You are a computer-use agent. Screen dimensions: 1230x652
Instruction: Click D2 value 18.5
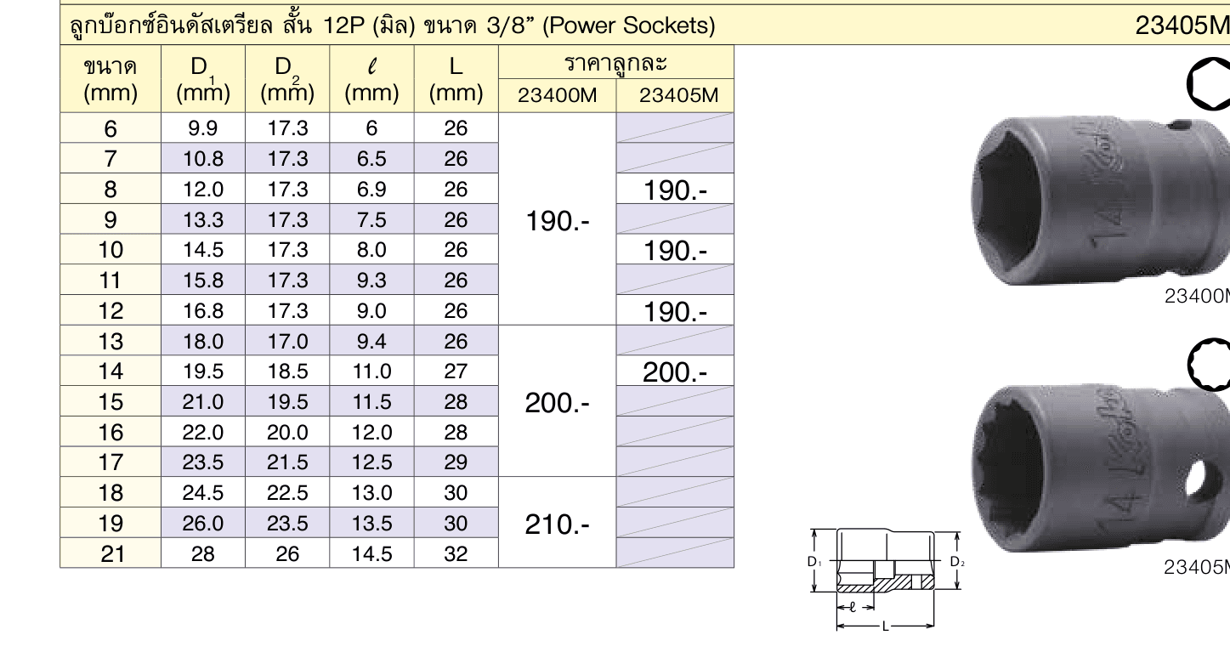[287, 371]
